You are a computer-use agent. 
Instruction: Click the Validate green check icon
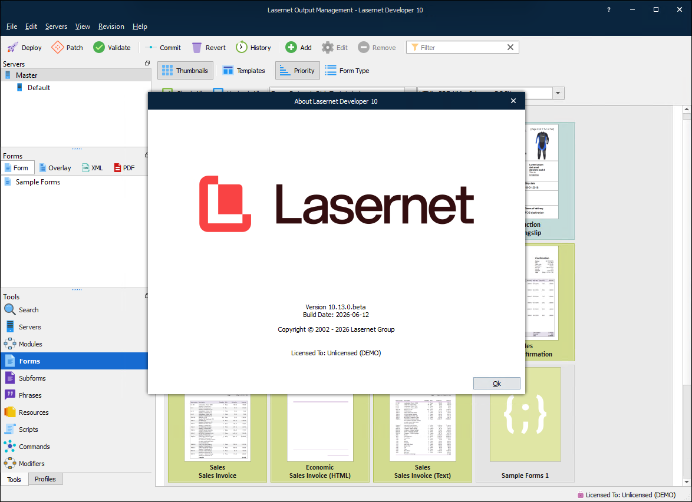(x=99, y=47)
